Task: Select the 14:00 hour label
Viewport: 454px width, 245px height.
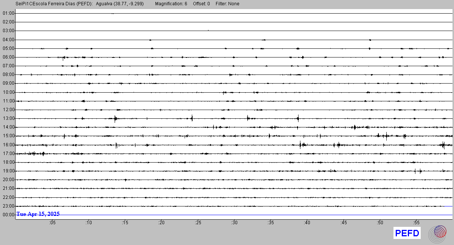Action: click(x=8, y=127)
